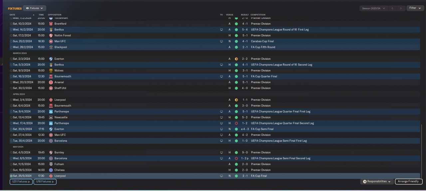
Task: Open the Season 2023/24 selector
Action: coord(373,8)
